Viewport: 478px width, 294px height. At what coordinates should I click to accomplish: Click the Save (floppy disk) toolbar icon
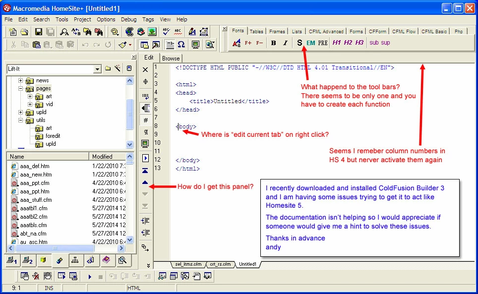(x=38, y=32)
